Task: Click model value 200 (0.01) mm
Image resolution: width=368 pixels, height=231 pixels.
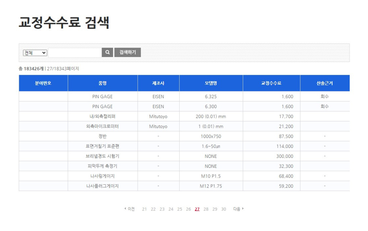Action: pyautogui.click(x=211, y=117)
